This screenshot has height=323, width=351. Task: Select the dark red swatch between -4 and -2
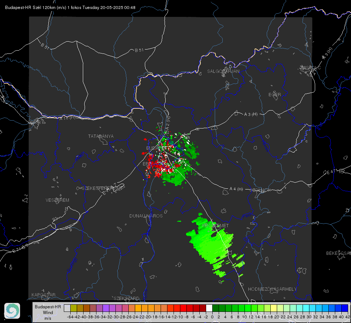coord(203,308)
